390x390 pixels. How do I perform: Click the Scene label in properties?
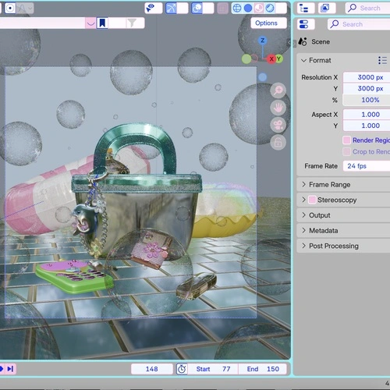pyautogui.click(x=321, y=41)
